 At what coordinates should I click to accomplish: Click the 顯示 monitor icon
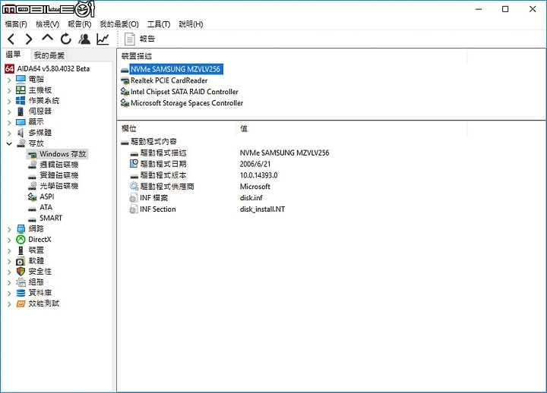click(x=21, y=122)
